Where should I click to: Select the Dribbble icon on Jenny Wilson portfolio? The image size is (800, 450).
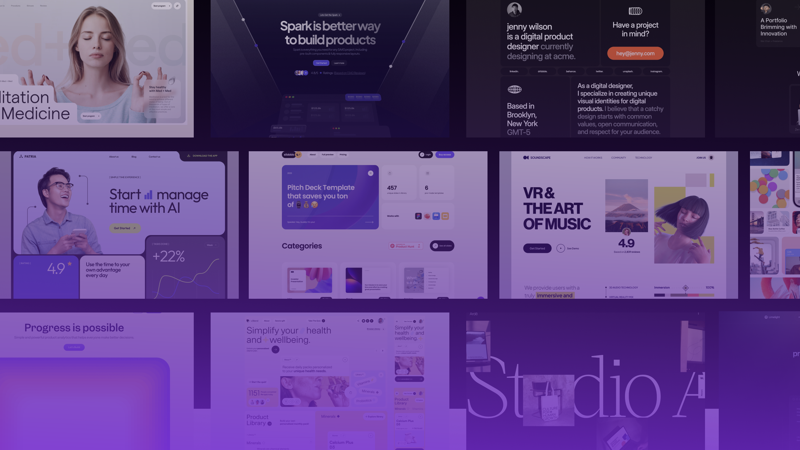tap(543, 72)
